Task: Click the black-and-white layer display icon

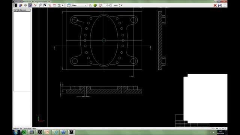Action: [15, 5]
